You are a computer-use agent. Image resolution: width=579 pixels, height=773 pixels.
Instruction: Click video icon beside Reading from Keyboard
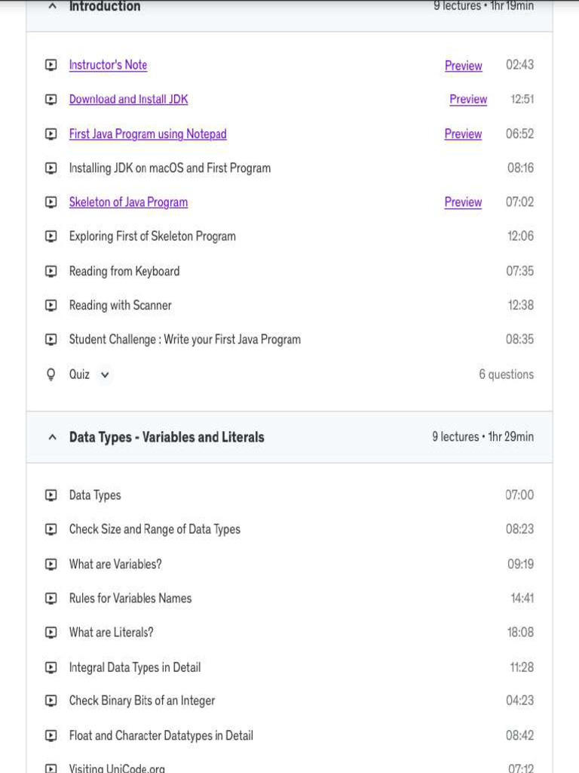(51, 271)
